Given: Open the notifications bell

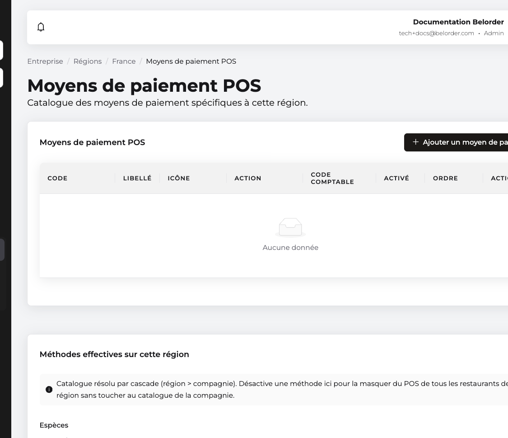Looking at the screenshot, I should point(41,27).
